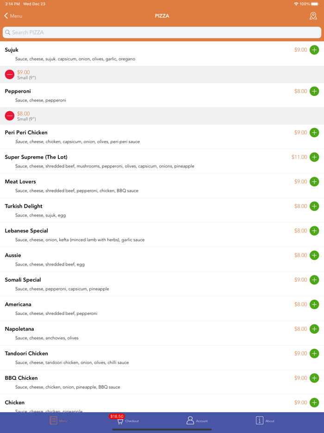Select the Menu tab in bottom bar
The height and width of the screenshot is (433, 324).
[x=58, y=420]
